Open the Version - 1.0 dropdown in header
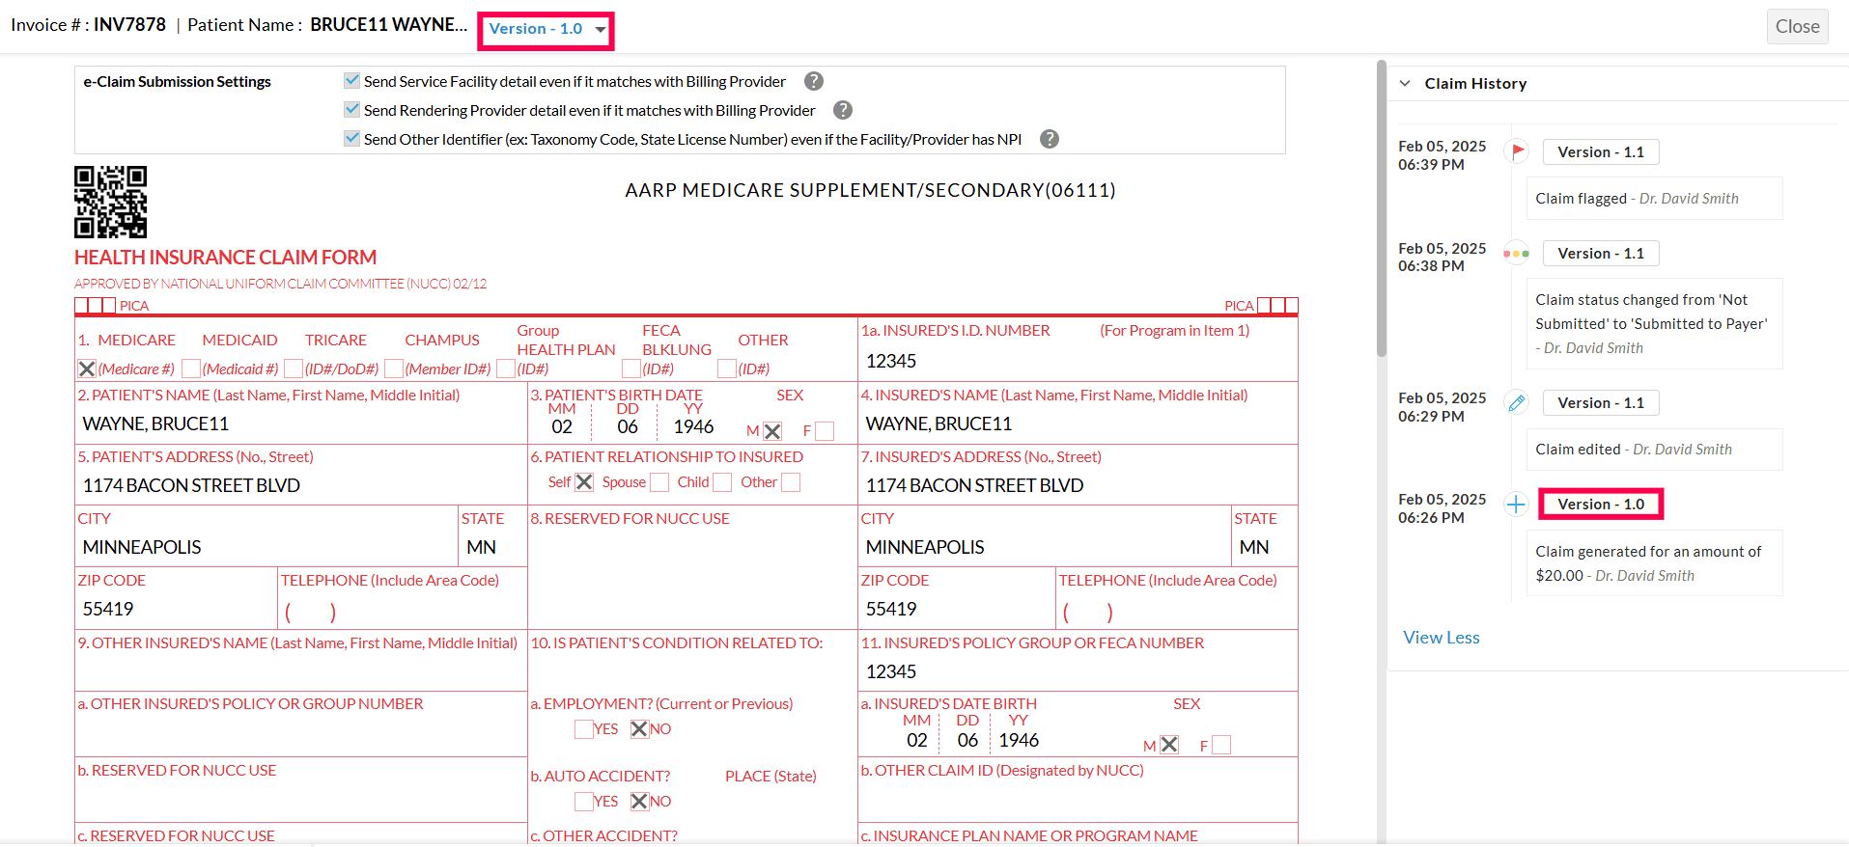Image resolution: width=1849 pixels, height=847 pixels. point(546,29)
